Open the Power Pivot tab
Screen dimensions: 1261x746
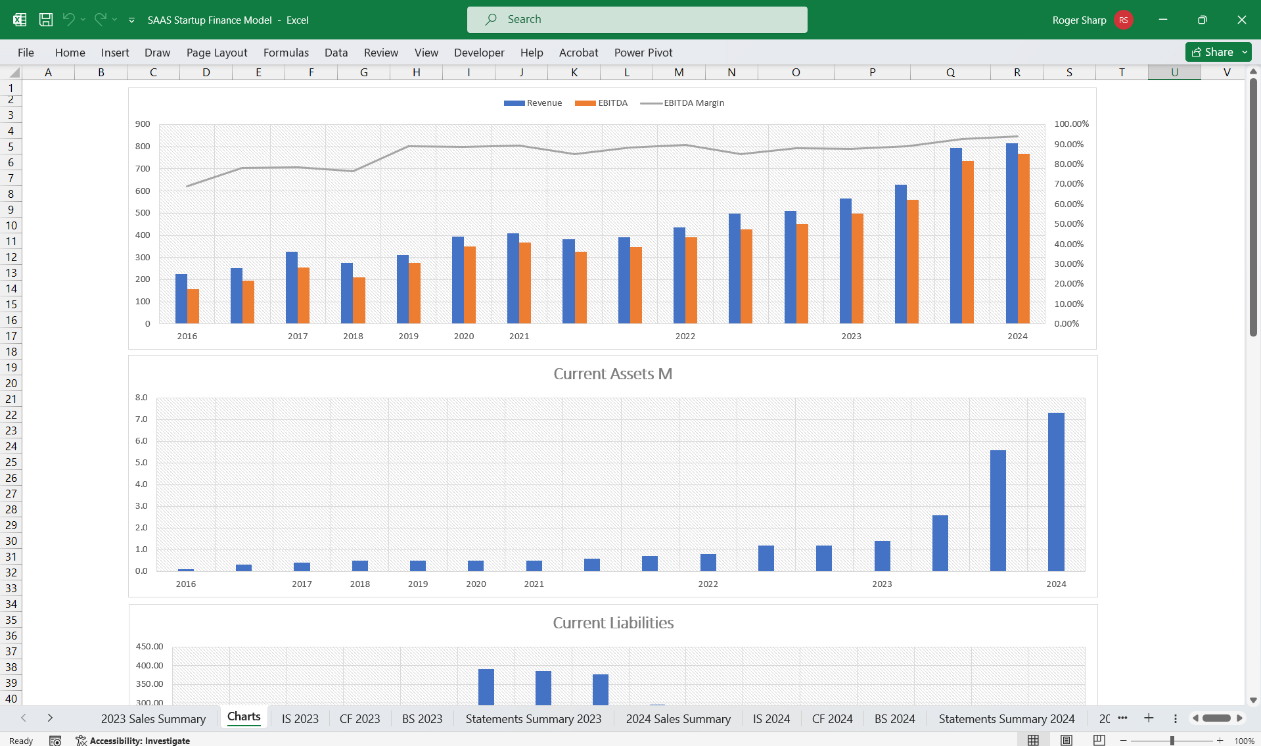point(643,53)
